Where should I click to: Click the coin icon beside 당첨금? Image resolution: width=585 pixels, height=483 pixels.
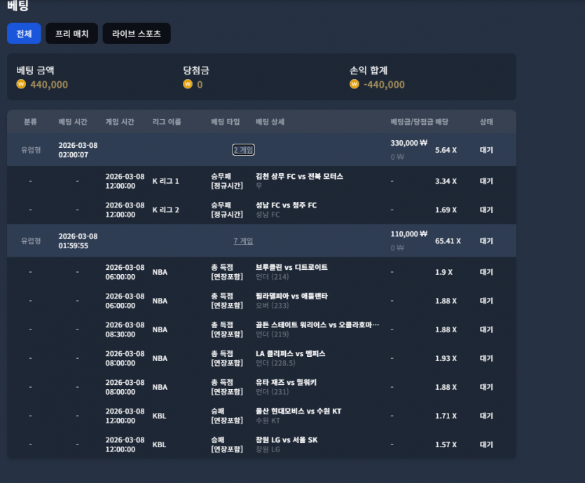pos(188,84)
